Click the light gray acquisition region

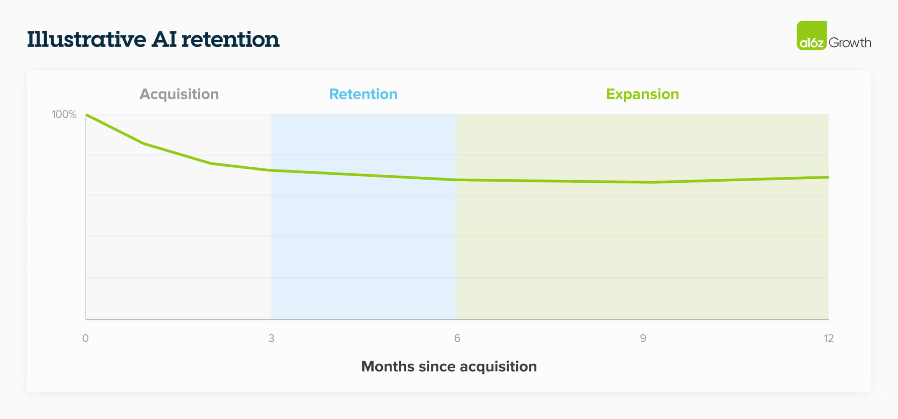click(178, 245)
